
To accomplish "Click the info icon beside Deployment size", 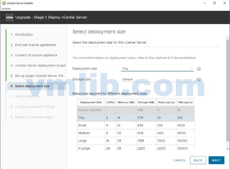I will click(199, 69).
